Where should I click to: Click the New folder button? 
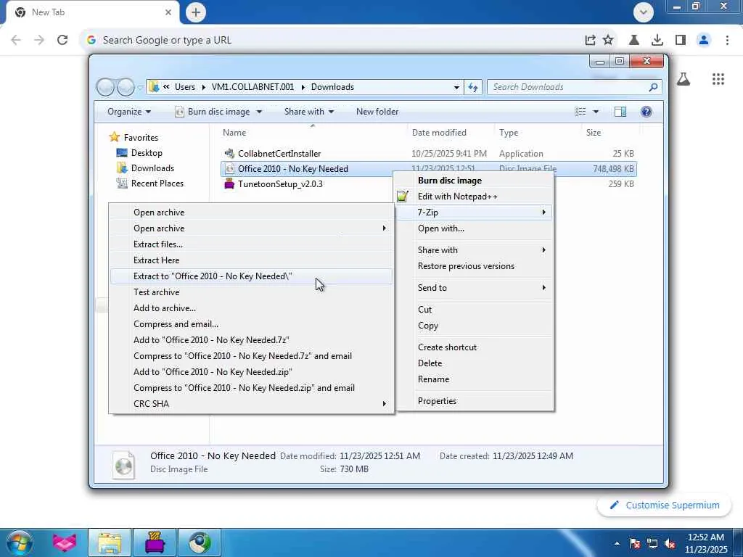tap(377, 112)
